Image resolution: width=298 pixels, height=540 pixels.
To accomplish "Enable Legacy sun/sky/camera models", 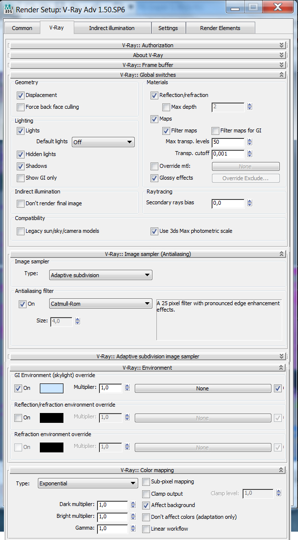I will (21, 231).
